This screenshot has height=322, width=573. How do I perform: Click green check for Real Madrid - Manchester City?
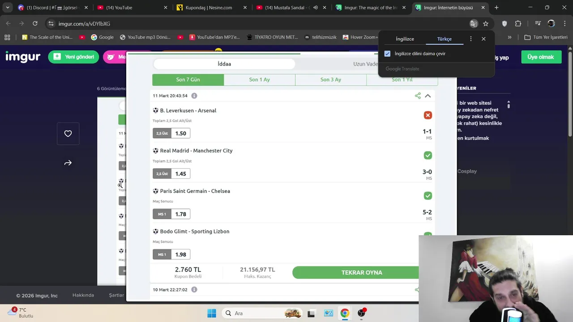428,155
